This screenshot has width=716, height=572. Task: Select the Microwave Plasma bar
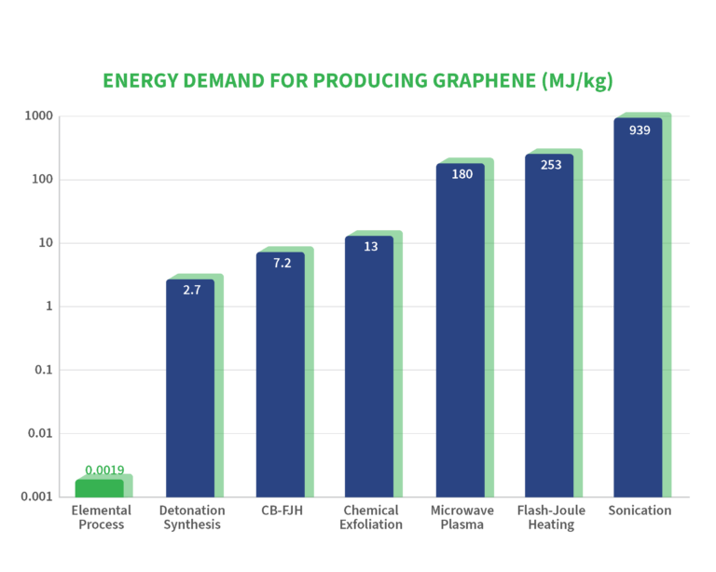point(461,330)
